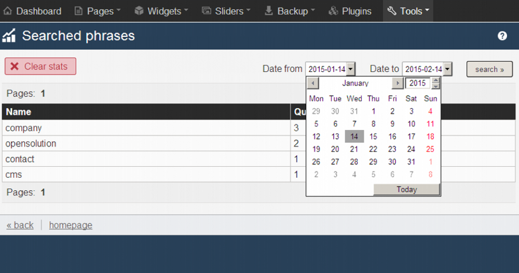Click the Dashboard home icon

pyautogui.click(x=8, y=11)
